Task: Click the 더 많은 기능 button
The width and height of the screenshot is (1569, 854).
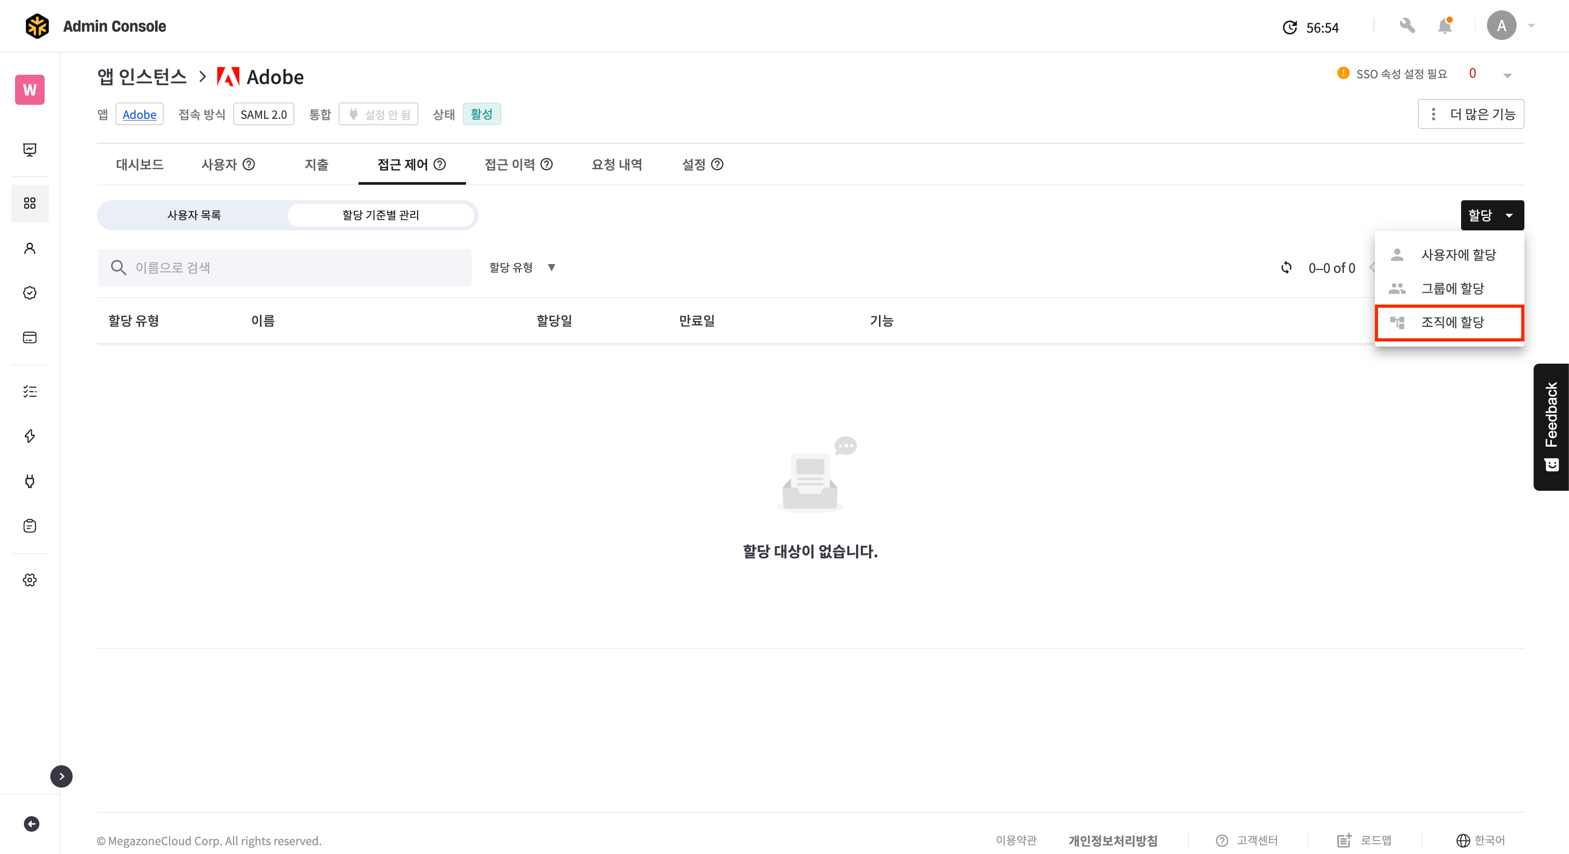Action: tap(1470, 114)
